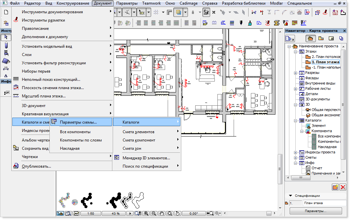350x220 pixels.
Task: Select Фасады in Navigator tree
Action: click(x=312, y=78)
